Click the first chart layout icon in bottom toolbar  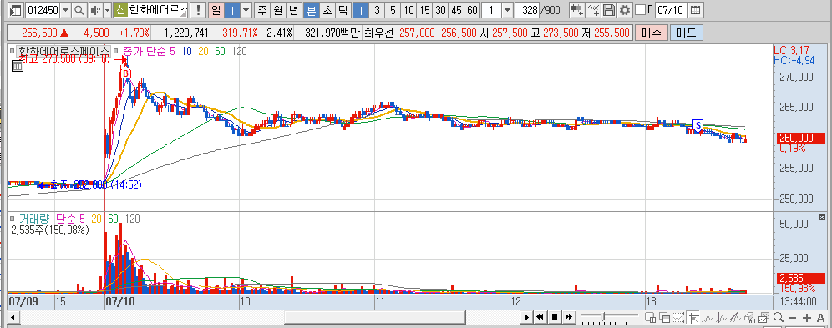coord(651,317)
